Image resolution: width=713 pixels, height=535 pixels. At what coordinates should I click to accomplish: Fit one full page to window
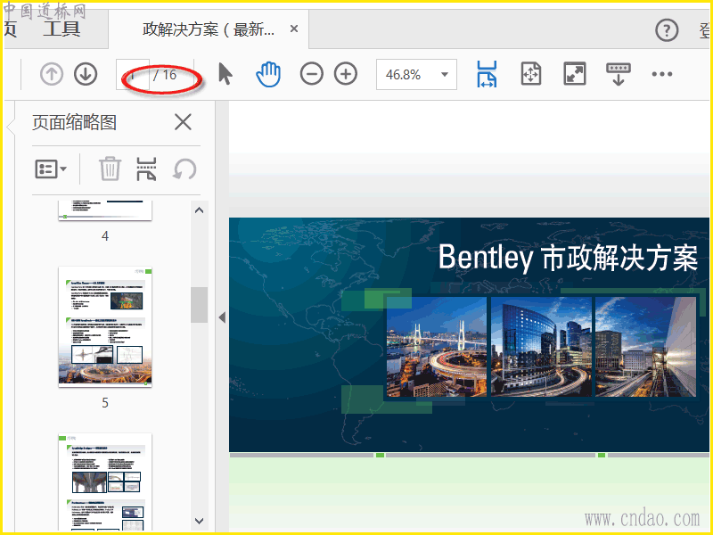click(x=530, y=74)
